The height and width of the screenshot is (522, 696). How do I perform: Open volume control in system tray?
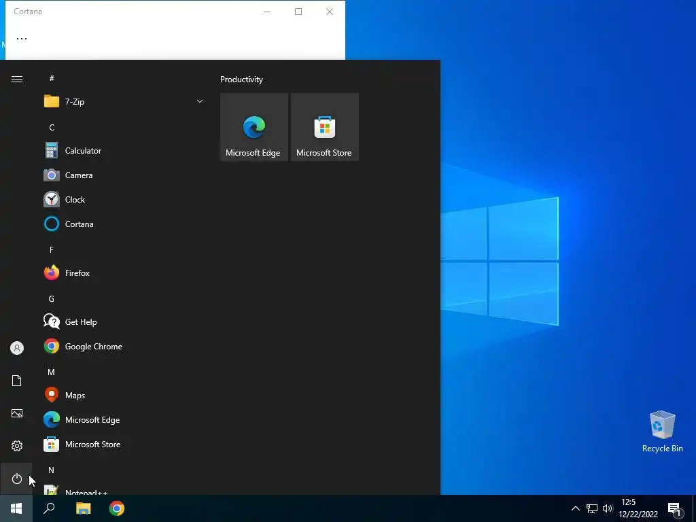click(x=607, y=508)
